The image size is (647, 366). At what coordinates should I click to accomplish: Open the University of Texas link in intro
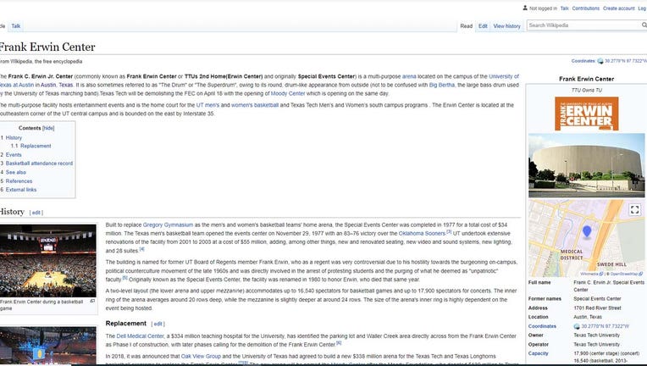point(504,76)
